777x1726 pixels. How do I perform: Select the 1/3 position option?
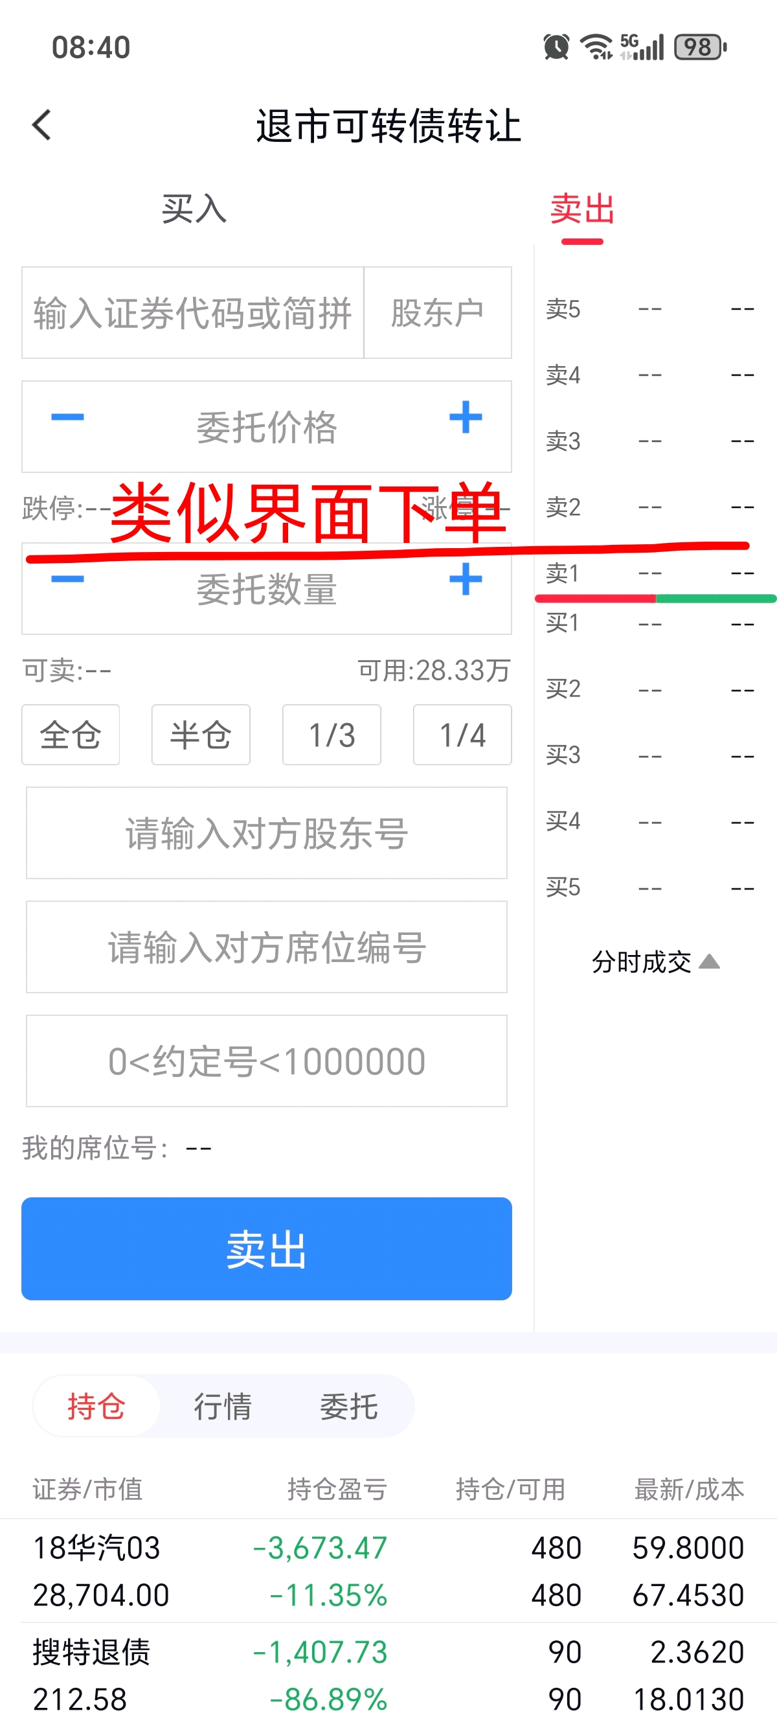332,735
